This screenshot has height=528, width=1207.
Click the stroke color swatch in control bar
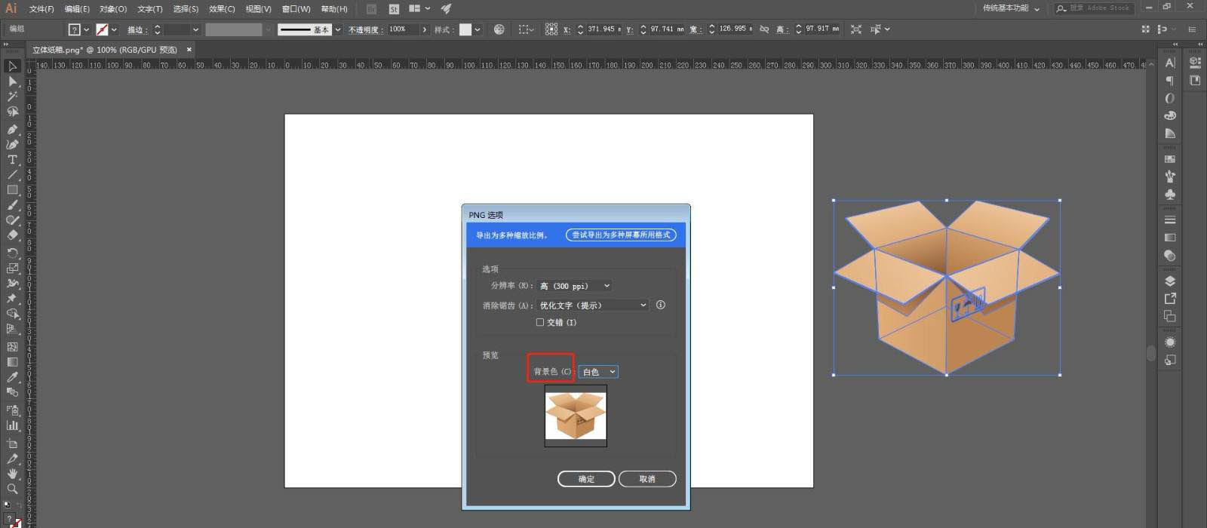pyautogui.click(x=102, y=29)
